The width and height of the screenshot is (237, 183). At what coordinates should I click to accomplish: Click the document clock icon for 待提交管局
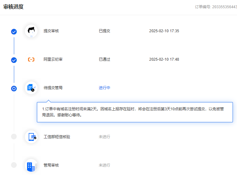[31, 88]
